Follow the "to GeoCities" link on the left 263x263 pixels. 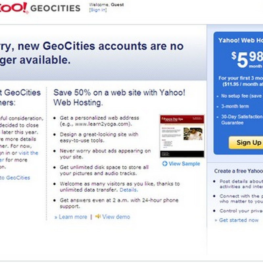15,178
